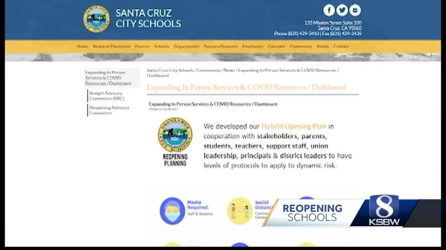
Task: Open the Employees menu item
Action: (x=253, y=46)
